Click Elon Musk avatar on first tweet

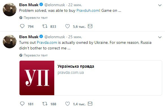coord(10,10)
